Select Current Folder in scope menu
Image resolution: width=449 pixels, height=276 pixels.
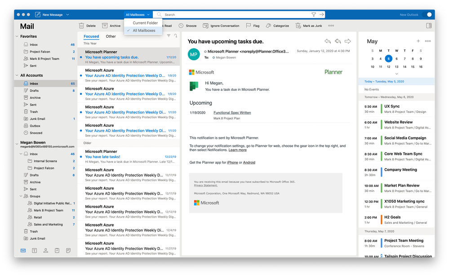[x=145, y=23]
